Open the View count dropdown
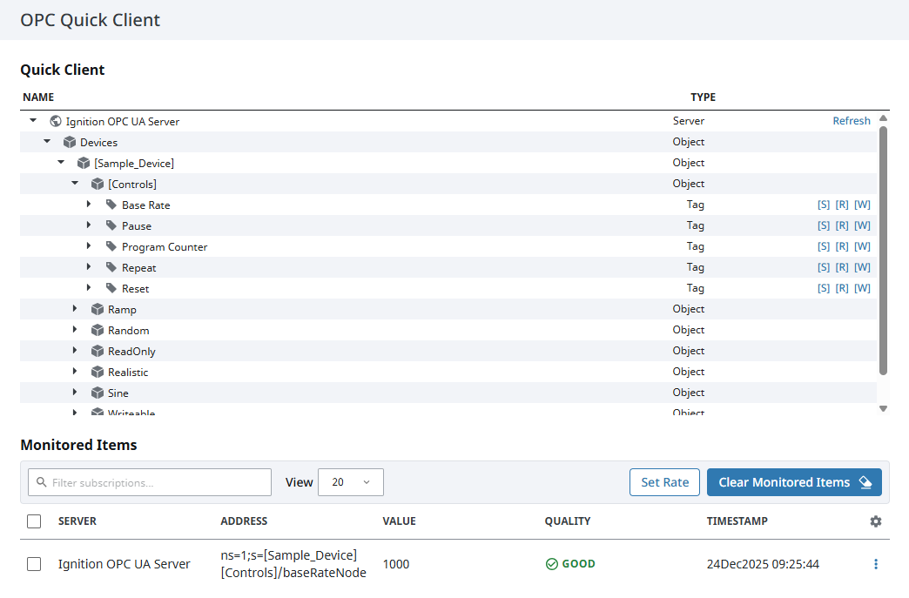Image resolution: width=909 pixels, height=598 pixels. coord(351,482)
